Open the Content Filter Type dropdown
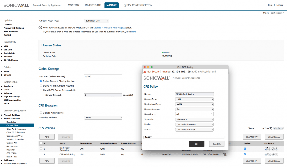Viewport: 287px width, 168px height. pos(97,21)
